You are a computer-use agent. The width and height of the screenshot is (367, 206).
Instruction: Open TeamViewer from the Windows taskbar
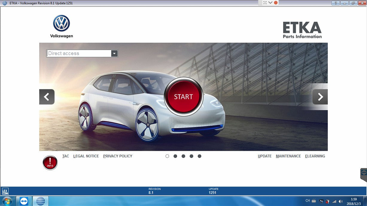click(24, 201)
